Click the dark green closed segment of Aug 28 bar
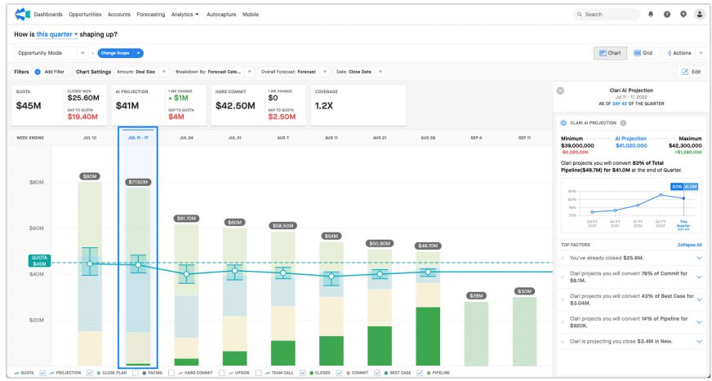Viewport: 712px width, 381px height. pos(428,336)
